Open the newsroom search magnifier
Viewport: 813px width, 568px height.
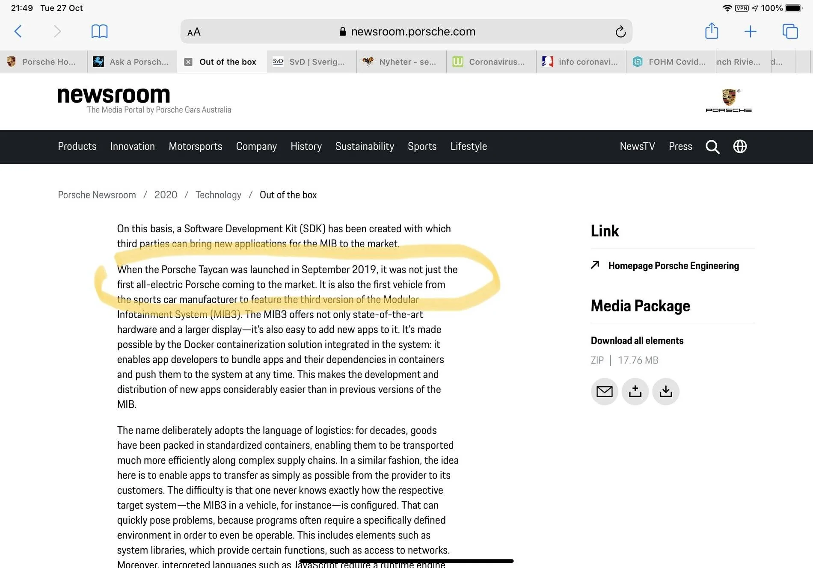click(712, 147)
